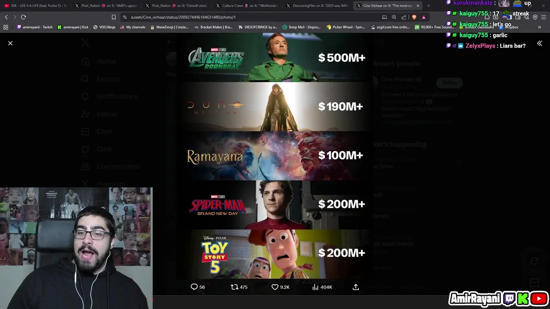Screen dimensions: 550x309
Task: Open Brave Shields lion icon
Action: 414,17
